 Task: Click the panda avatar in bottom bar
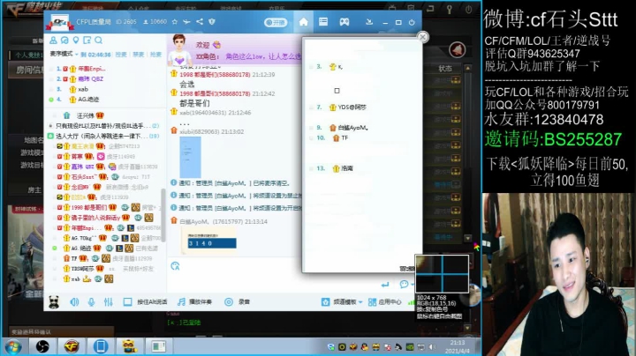(54, 301)
